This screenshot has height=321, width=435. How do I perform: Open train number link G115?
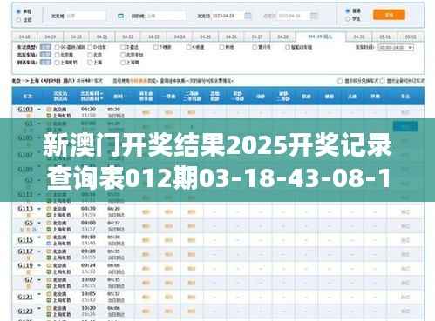pos(25,240)
